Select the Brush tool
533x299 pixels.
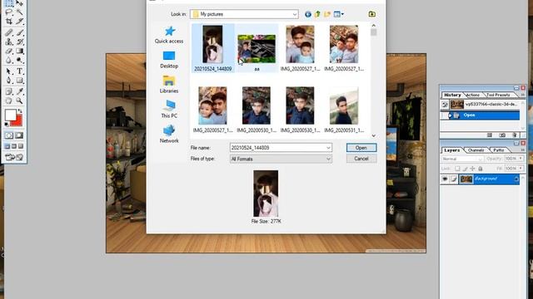coord(20,32)
